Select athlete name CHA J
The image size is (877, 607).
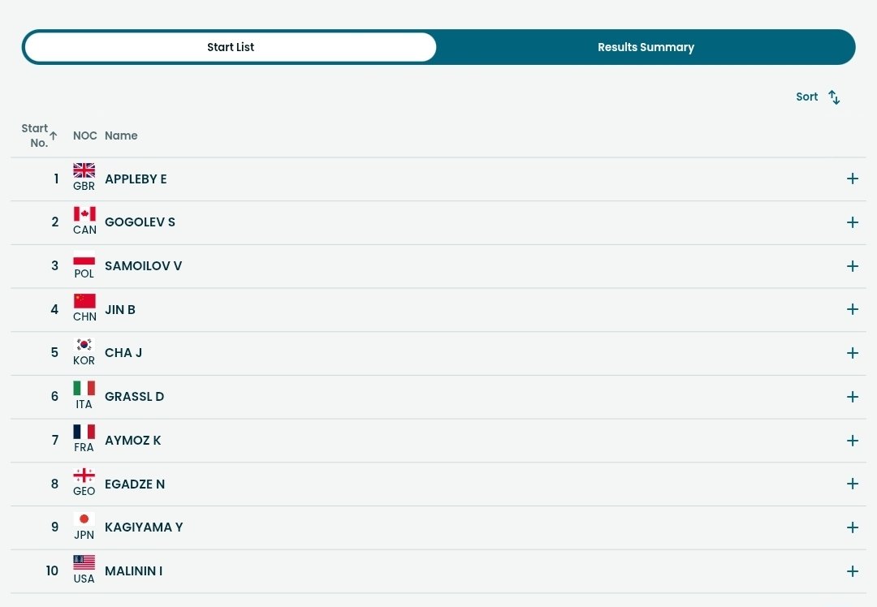(123, 353)
